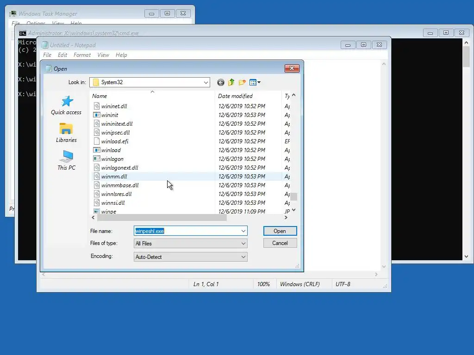Click the winlogonext.dll file icon
This screenshot has width=474, height=355.
tap(96, 167)
